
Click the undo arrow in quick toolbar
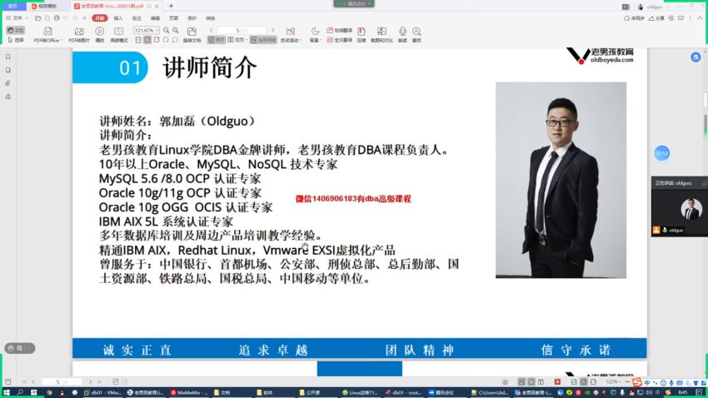66,18
